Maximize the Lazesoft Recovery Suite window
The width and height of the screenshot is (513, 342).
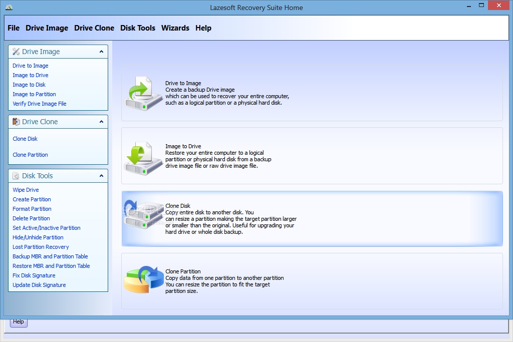click(481, 5)
